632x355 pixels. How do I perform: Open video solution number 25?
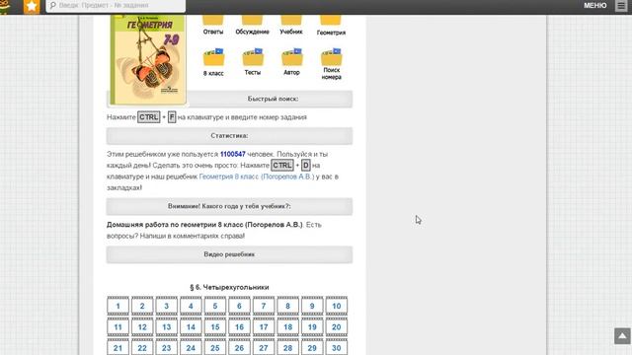pos(215,347)
